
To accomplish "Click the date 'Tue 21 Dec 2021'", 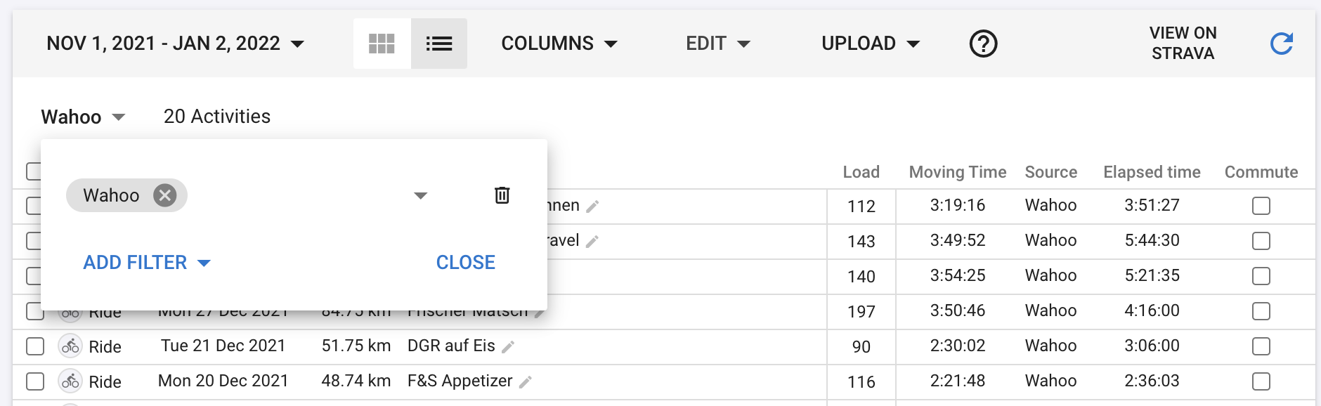I will (223, 346).
